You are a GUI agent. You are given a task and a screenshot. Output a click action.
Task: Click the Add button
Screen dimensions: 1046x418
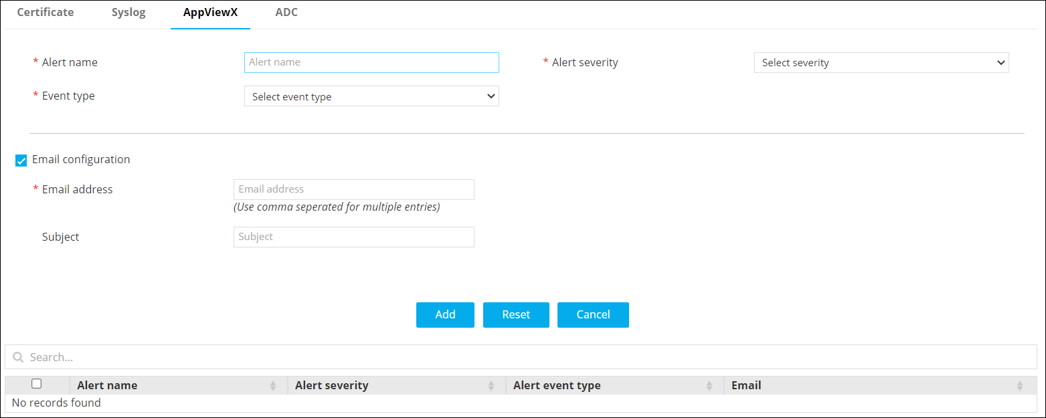coord(445,315)
